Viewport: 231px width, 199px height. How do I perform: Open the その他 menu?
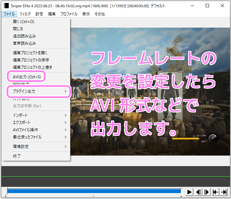pos(100,14)
